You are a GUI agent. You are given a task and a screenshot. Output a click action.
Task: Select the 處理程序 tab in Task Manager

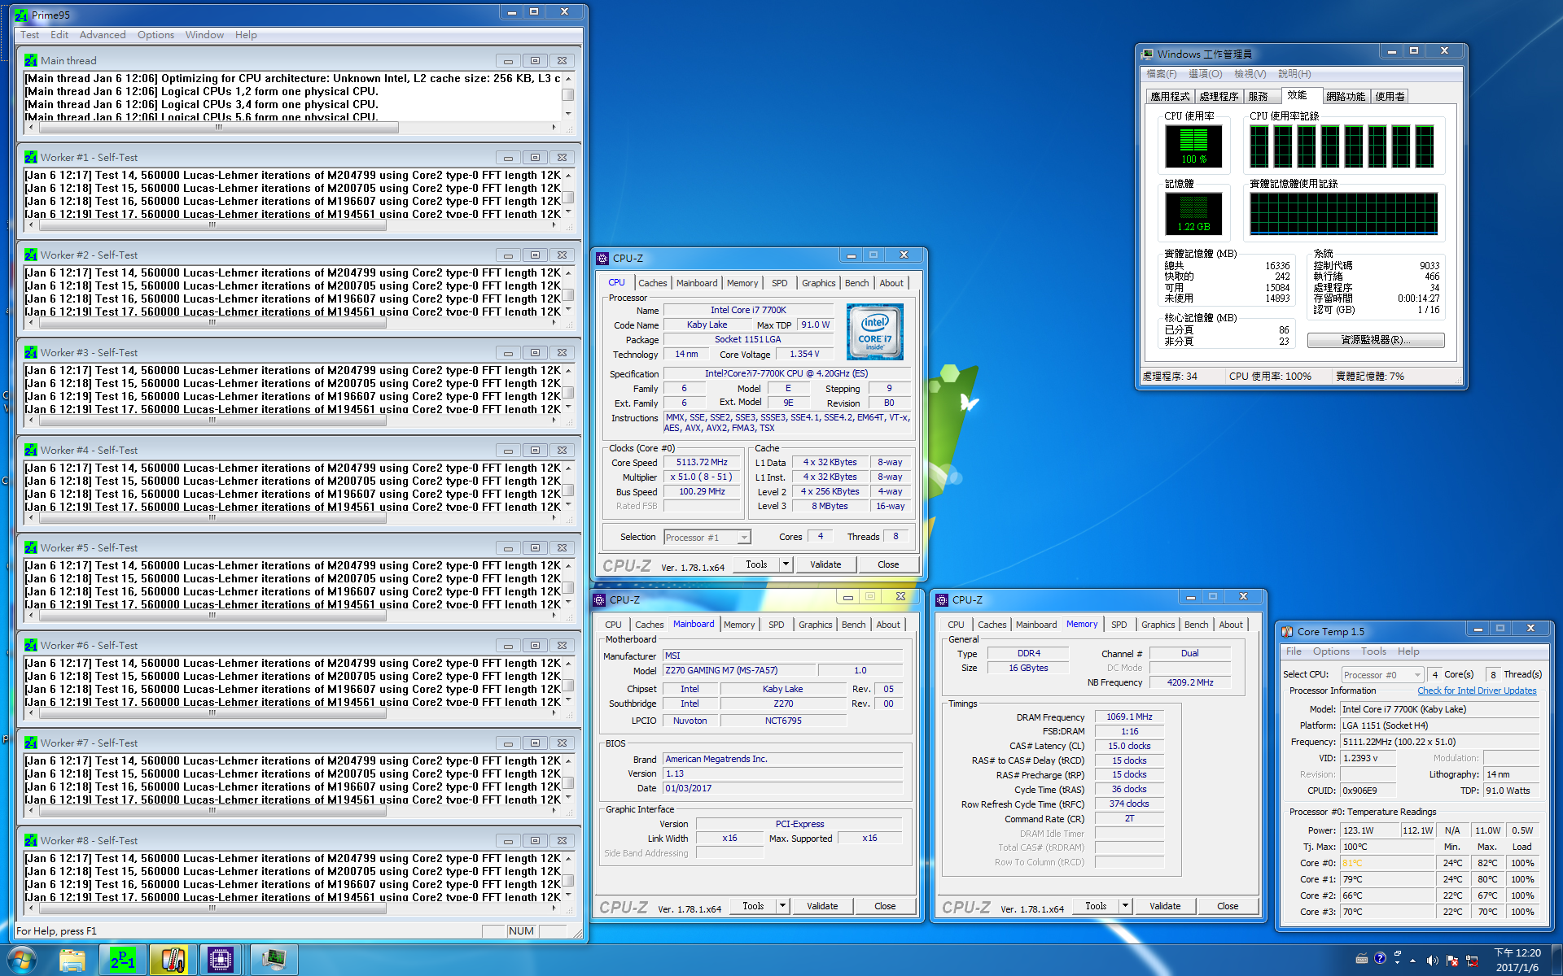click(1219, 96)
